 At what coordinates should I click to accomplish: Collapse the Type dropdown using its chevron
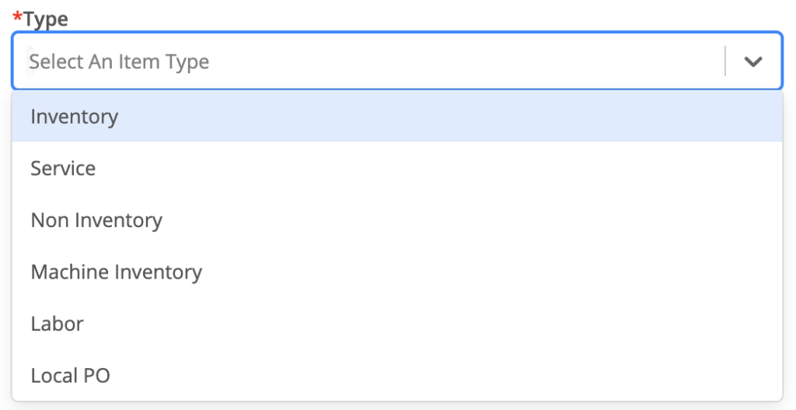(x=752, y=61)
